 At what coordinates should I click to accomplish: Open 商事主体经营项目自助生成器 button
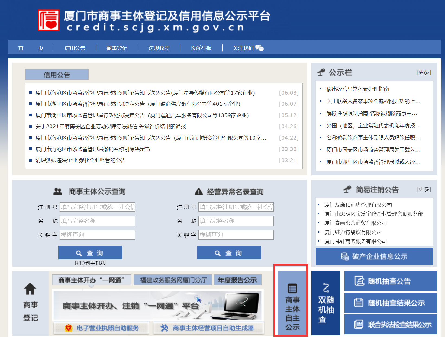pyautogui.click(x=209, y=328)
